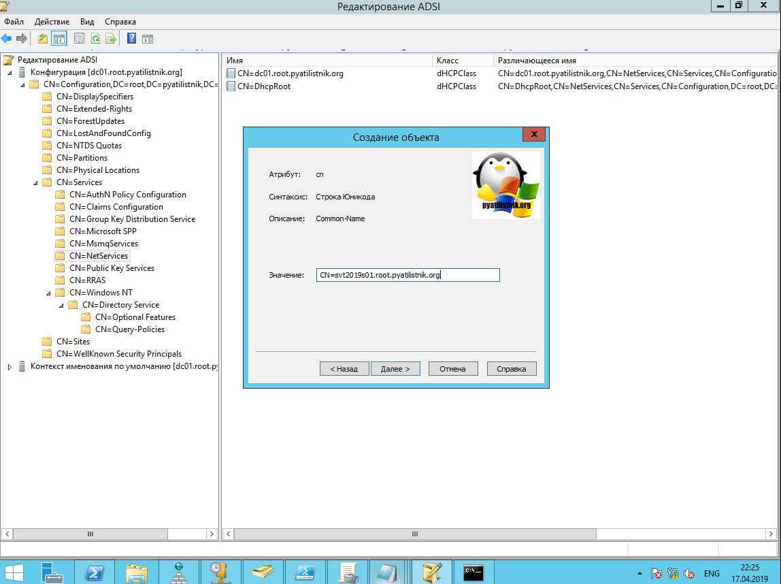
Task: Toggle the Show/Hide Console Tree icon
Action: point(59,39)
